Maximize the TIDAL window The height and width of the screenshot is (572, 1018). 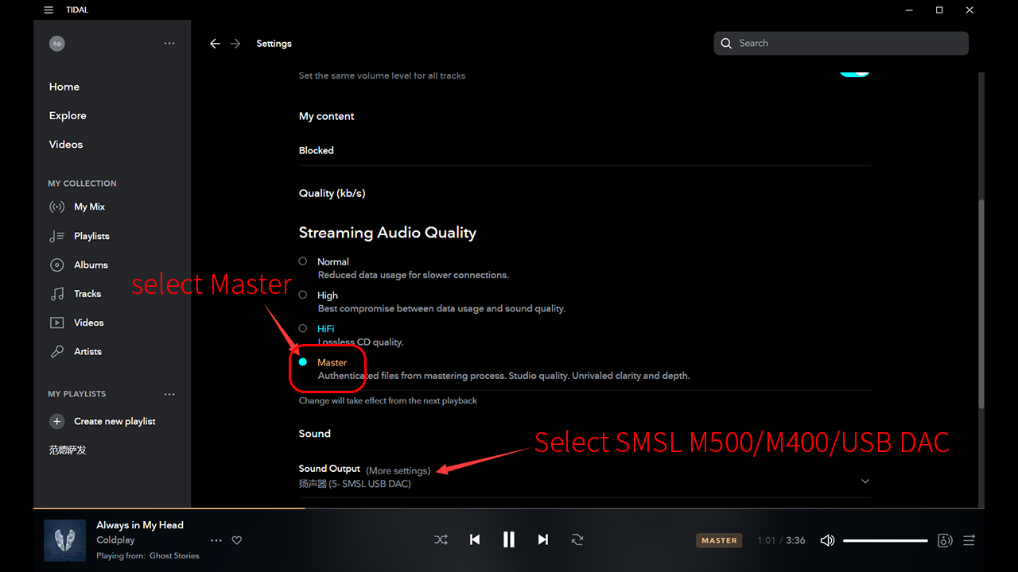tap(939, 10)
